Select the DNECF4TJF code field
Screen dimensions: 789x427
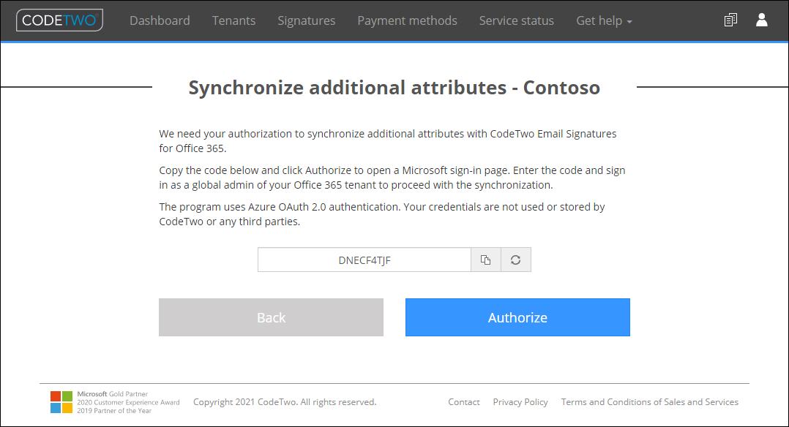pos(364,260)
